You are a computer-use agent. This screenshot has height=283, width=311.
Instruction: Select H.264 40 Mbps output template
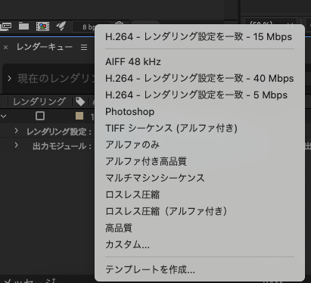[200, 79]
